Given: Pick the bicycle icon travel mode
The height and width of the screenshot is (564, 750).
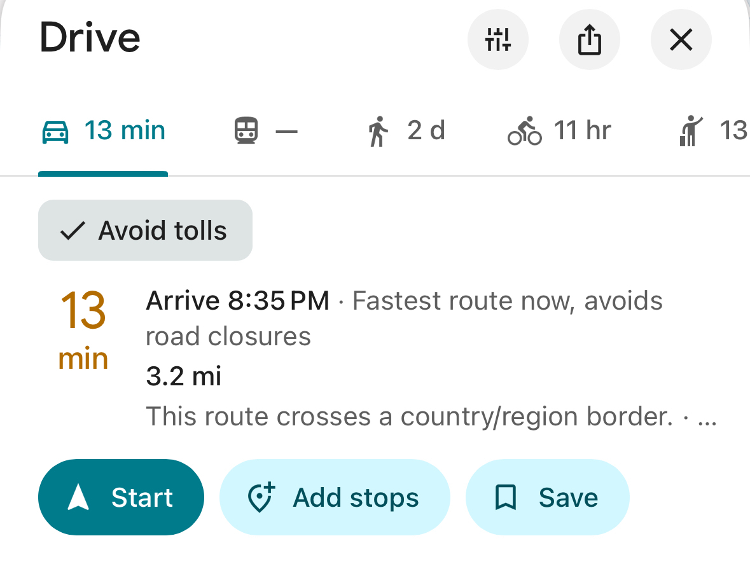Looking at the screenshot, I should (x=525, y=132).
